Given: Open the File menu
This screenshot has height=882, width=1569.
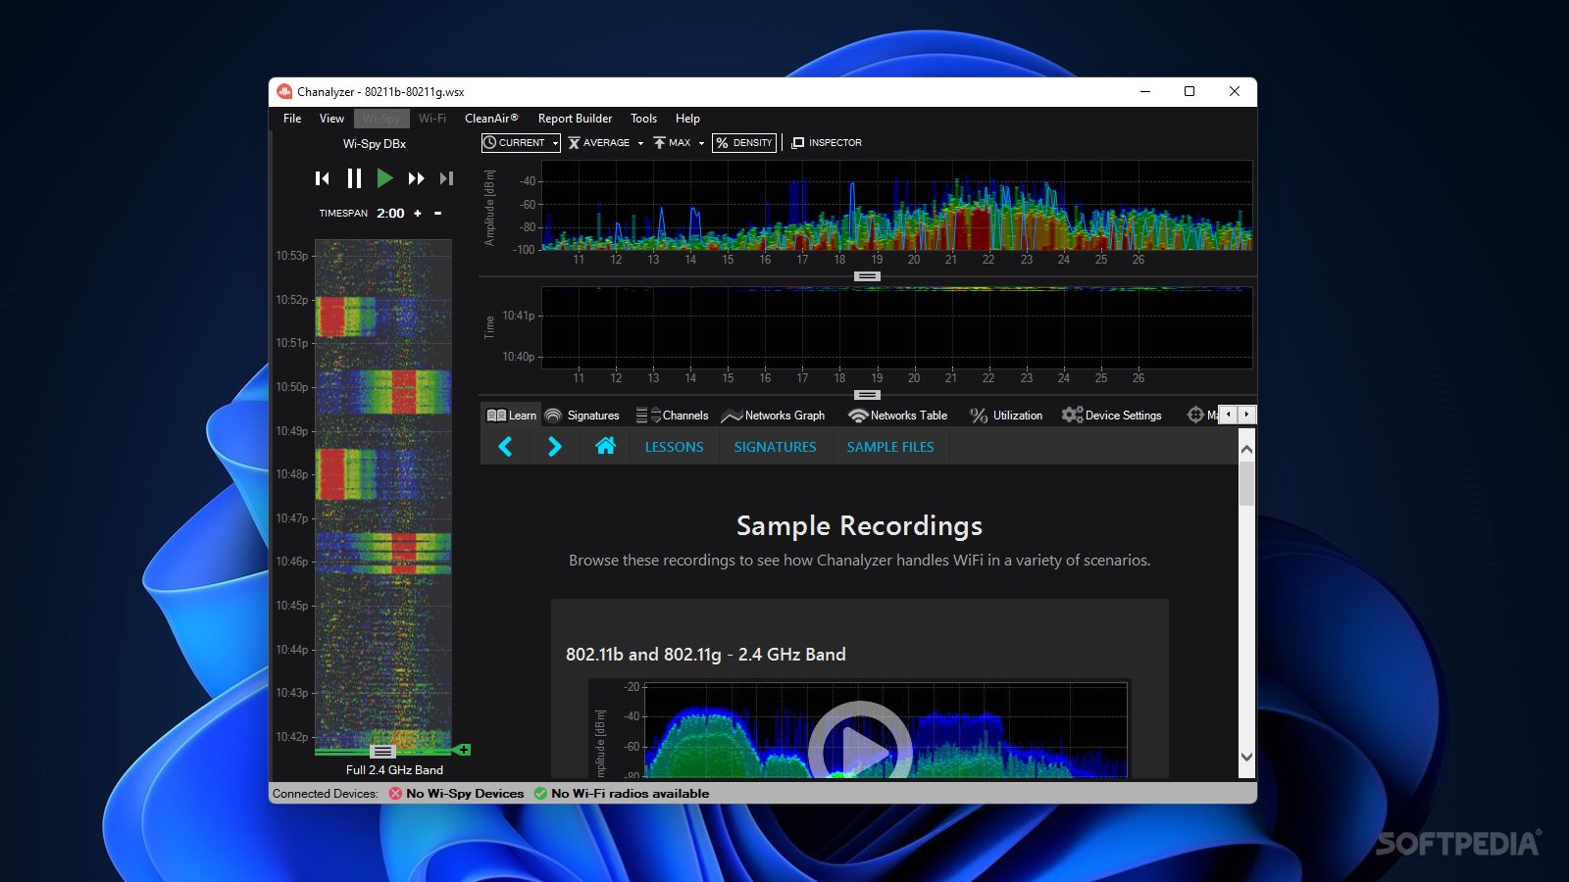Looking at the screenshot, I should pos(292,119).
